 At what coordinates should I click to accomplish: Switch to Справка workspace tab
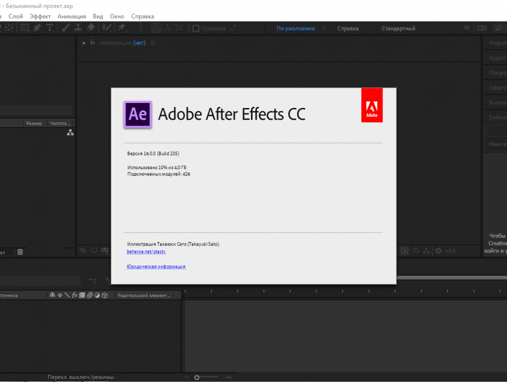coord(348,29)
